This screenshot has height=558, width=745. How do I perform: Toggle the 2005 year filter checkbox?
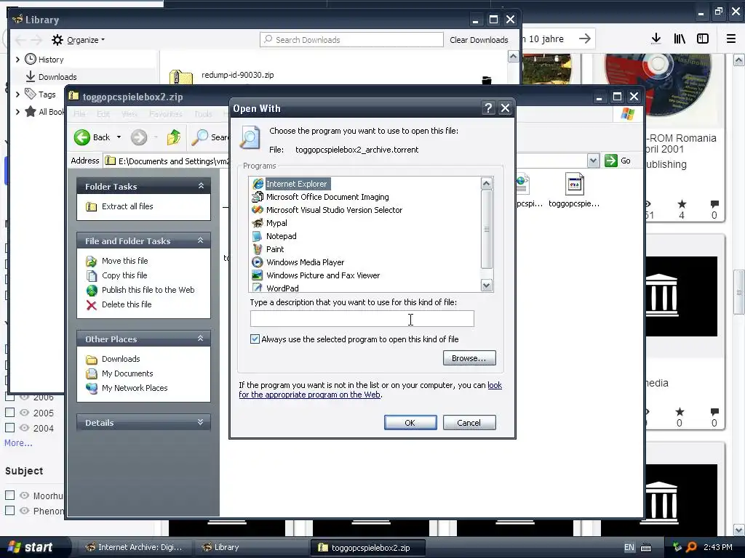click(9, 413)
